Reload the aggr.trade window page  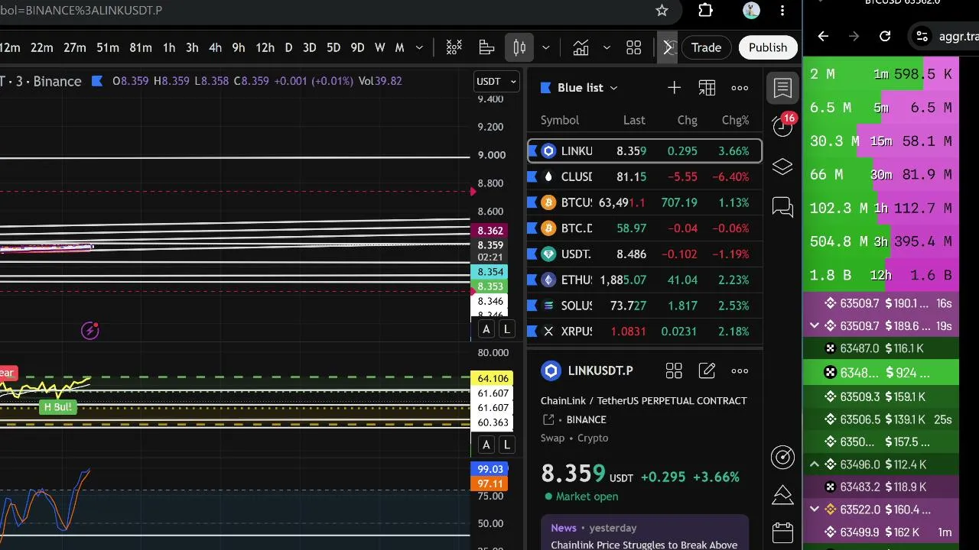click(x=885, y=36)
